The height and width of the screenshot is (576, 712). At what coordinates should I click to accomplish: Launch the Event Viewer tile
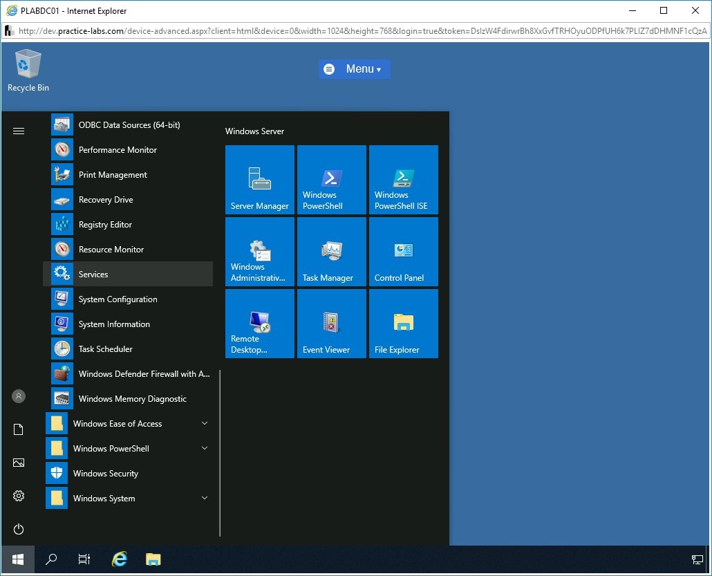(332, 324)
